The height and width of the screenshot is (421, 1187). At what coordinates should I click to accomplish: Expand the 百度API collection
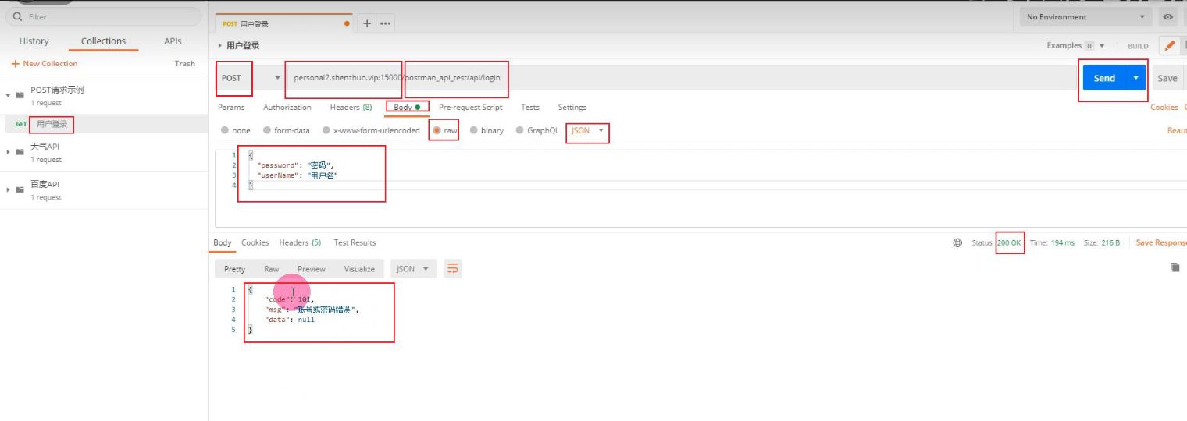9,189
